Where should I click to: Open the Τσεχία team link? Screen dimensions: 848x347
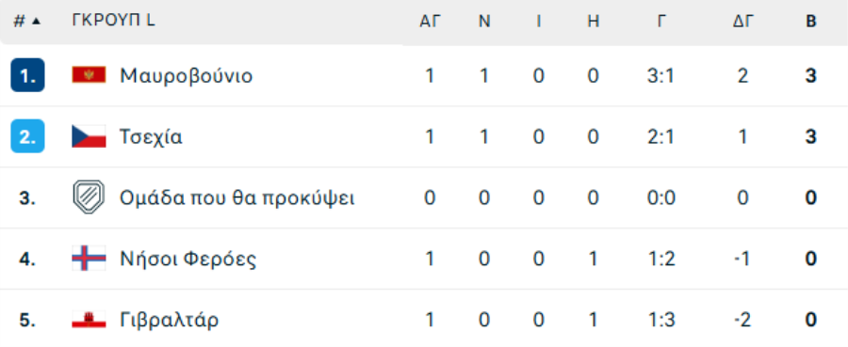[x=151, y=137]
